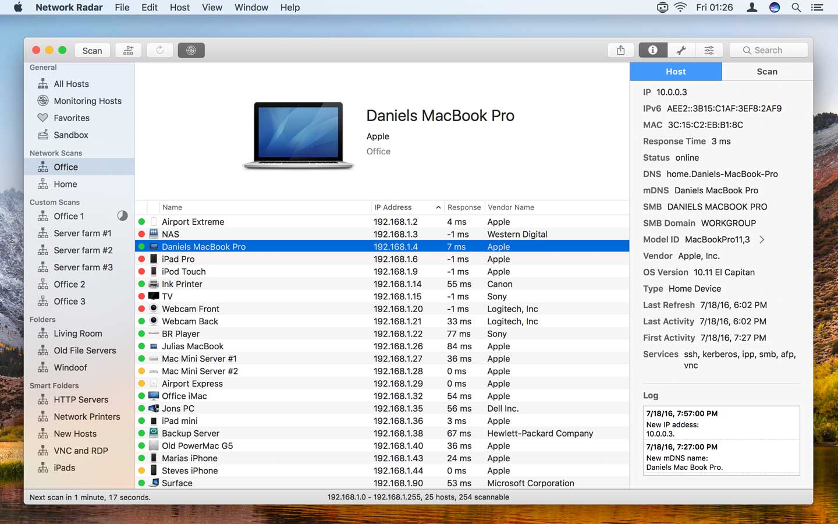Select the All Hosts sidebar icon
The image size is (838, 524).
(43, 83)
